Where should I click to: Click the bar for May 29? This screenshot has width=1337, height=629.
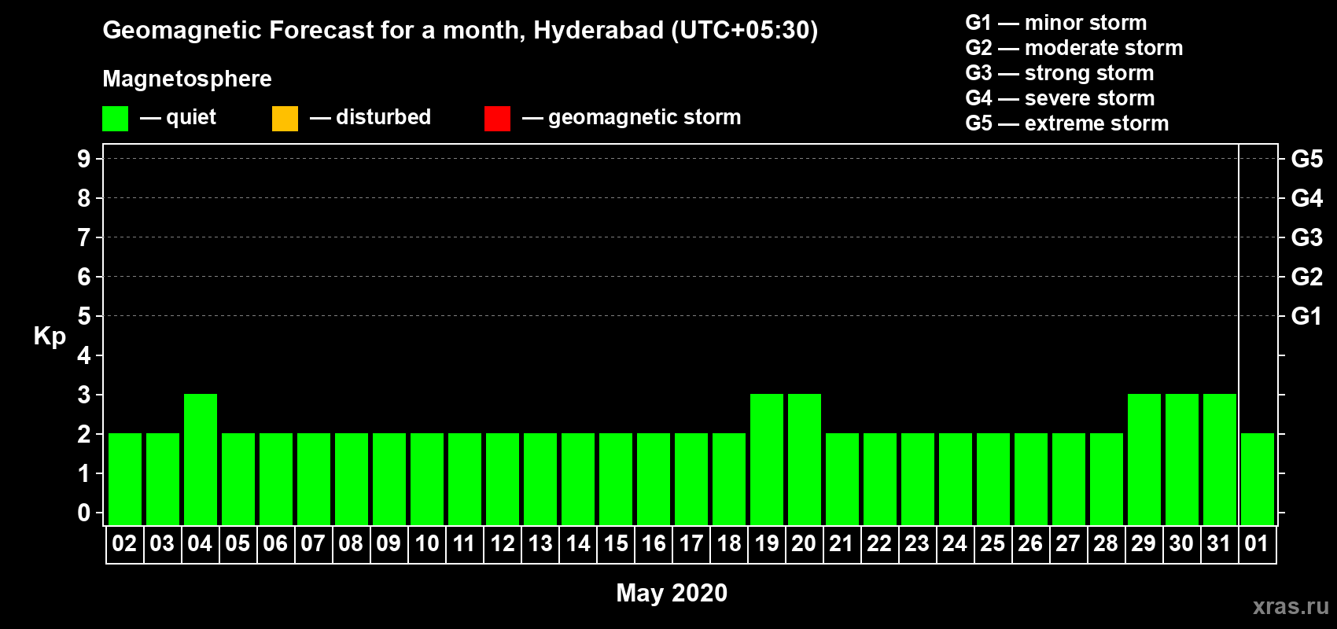1144,459
